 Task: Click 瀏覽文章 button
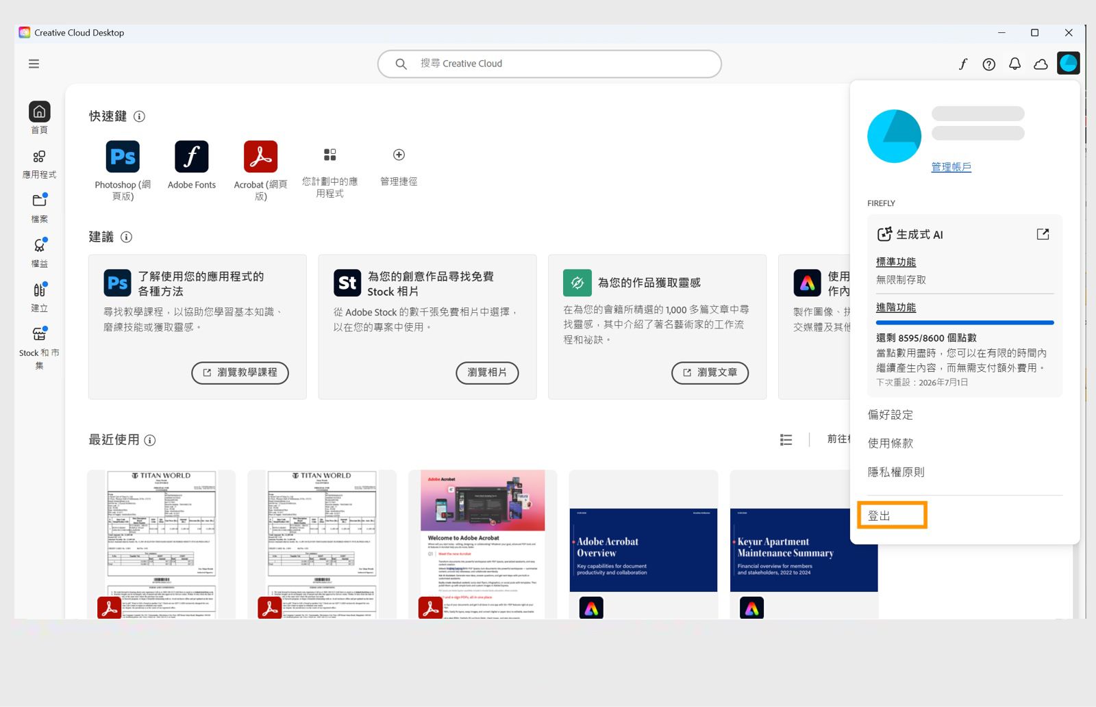point(710,372)
